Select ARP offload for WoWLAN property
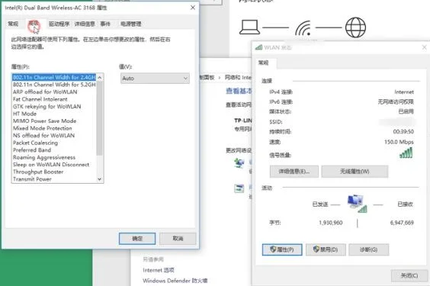The width and height of the screenshot is (430, 286). pos(45,92)
